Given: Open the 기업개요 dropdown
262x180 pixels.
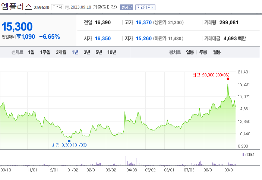Looking at the screenshot, I should point(145,7).
